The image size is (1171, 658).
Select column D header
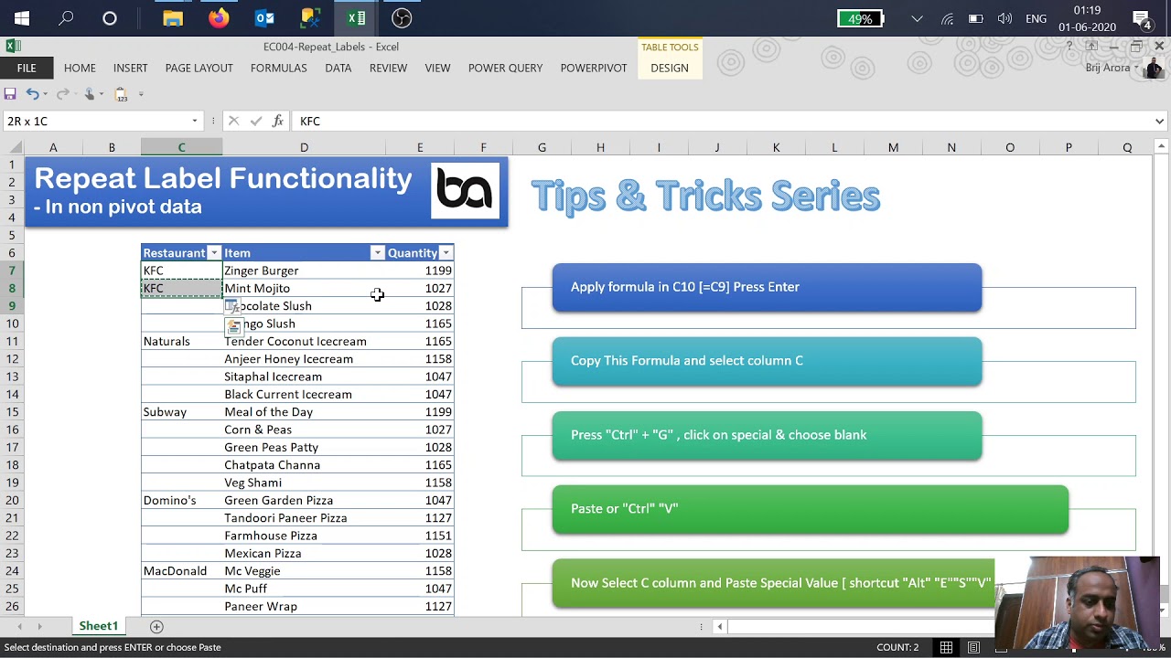pyautogui.click(x=304, y=147)
